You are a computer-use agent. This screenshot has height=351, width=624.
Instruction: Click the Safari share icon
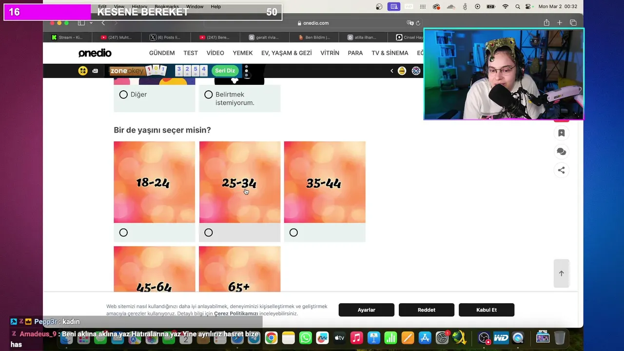(x=546, y=22)
